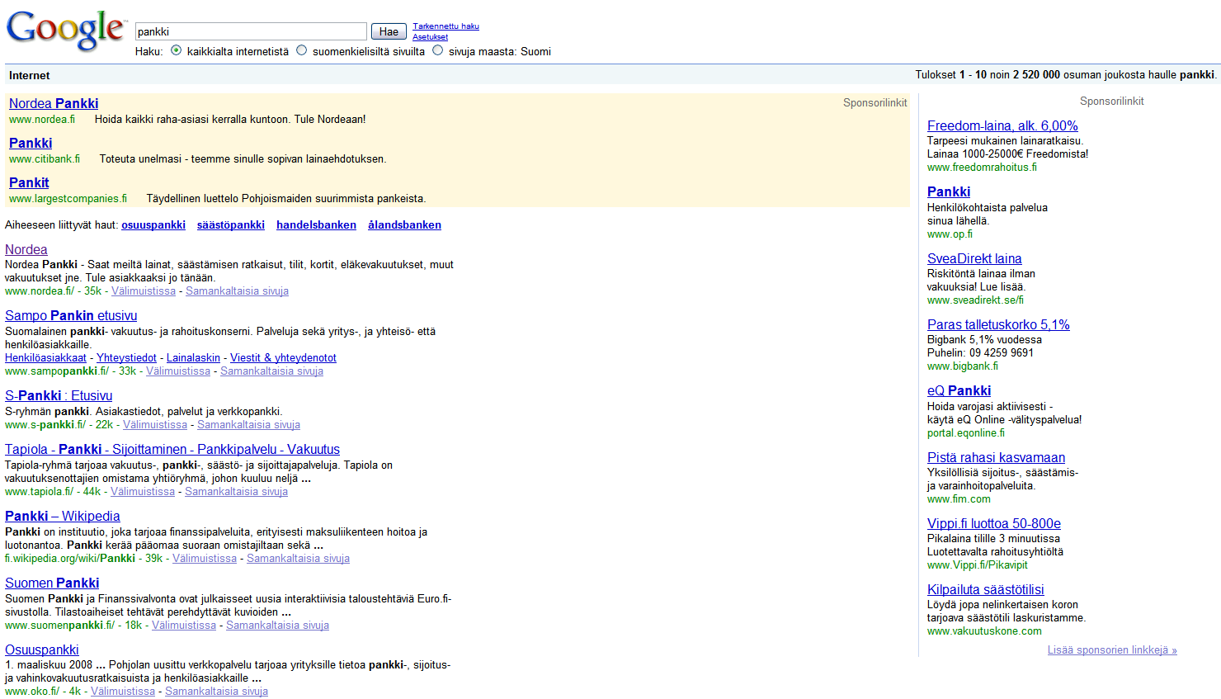Open the Nordea Pankki sponsored link

(54, 103)
